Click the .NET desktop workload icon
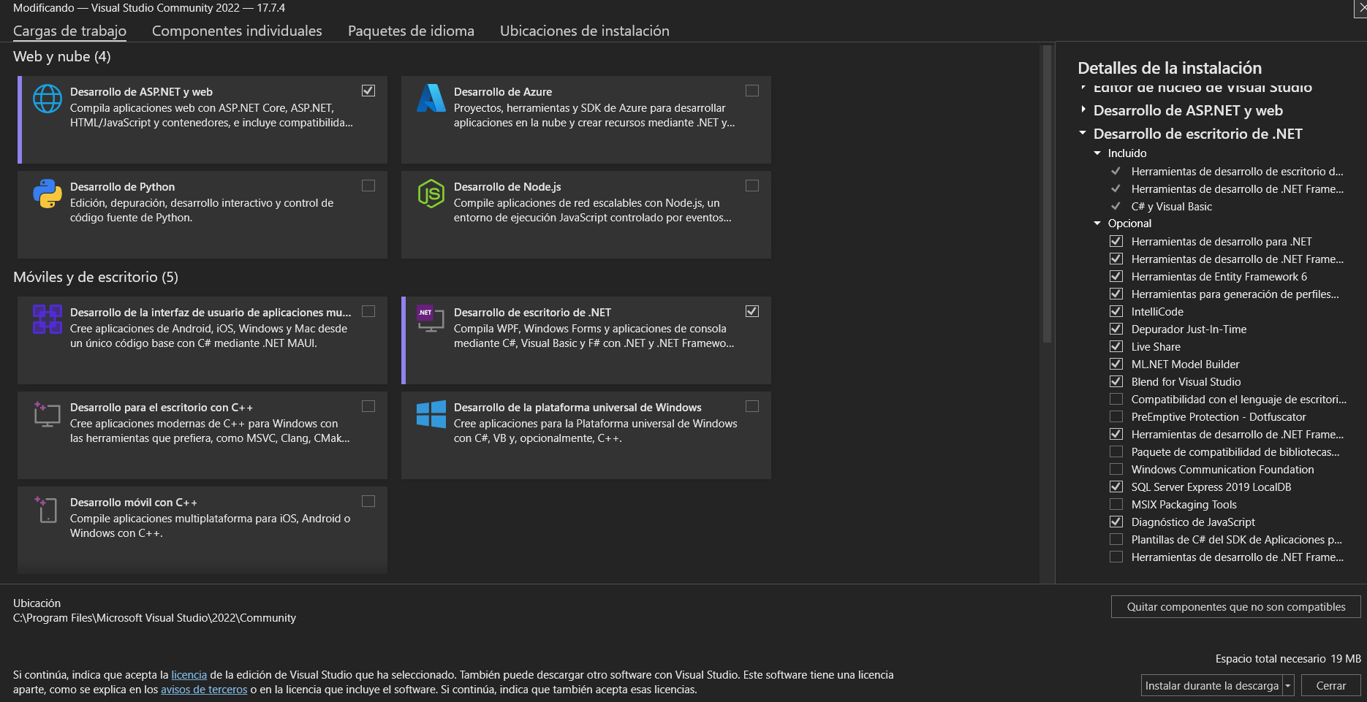This screenshot has width=1367, height=702. [x=431, y=318]
